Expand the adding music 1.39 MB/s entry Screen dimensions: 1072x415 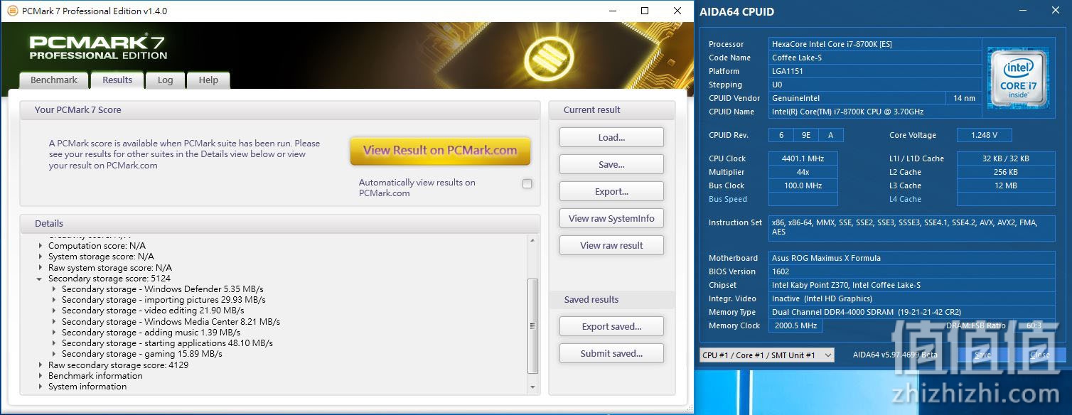(55, 333)
